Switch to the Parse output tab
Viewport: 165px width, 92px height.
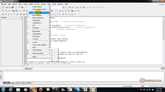click(x=29, y=83)
